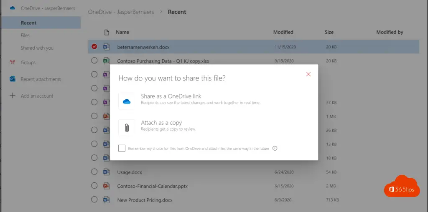Open Recent attachments in sidebar
This screenshot has height=212, width=428.
(x=41, y=79)
